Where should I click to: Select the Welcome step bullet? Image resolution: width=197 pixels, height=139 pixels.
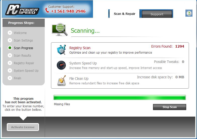pyautogui.click(x=10, y=33)
